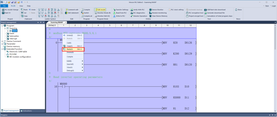
Task: Open the Edit(E) submenu in context menu
Action: tap(73, 61)
